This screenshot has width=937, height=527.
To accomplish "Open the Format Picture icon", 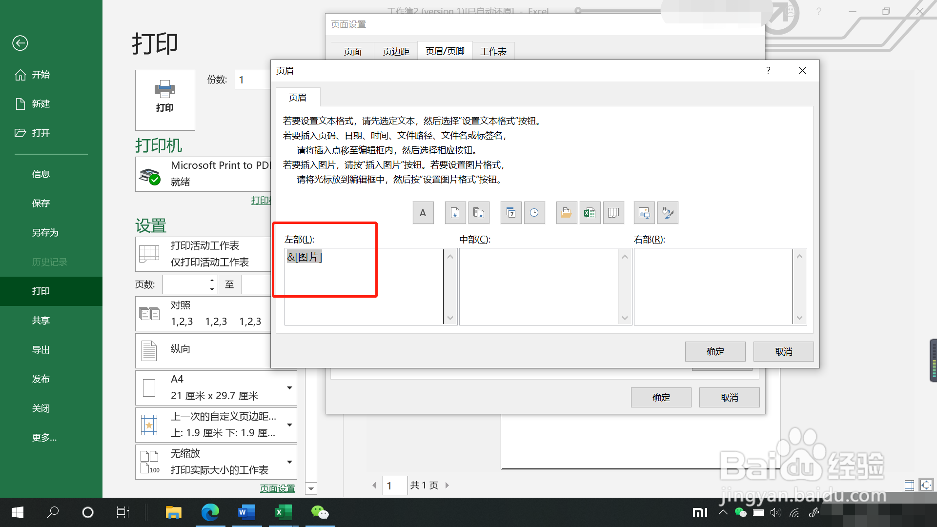I will point(668,213).
